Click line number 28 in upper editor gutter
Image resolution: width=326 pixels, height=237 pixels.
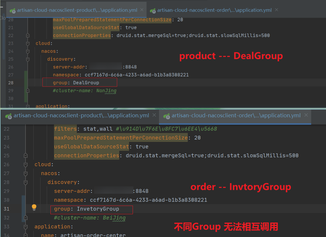tap(11, 83)
